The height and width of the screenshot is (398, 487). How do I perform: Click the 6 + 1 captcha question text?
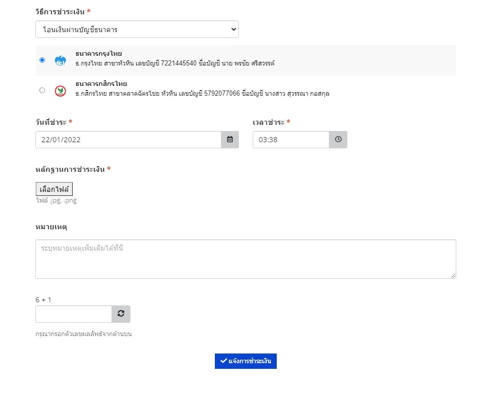pos(43,300)
